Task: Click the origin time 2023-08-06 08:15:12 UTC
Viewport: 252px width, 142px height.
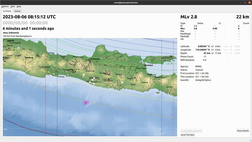Action: (x=29, y=17)
